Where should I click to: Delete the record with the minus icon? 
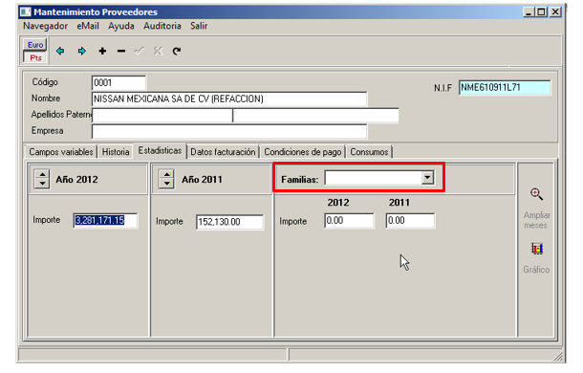121,51
